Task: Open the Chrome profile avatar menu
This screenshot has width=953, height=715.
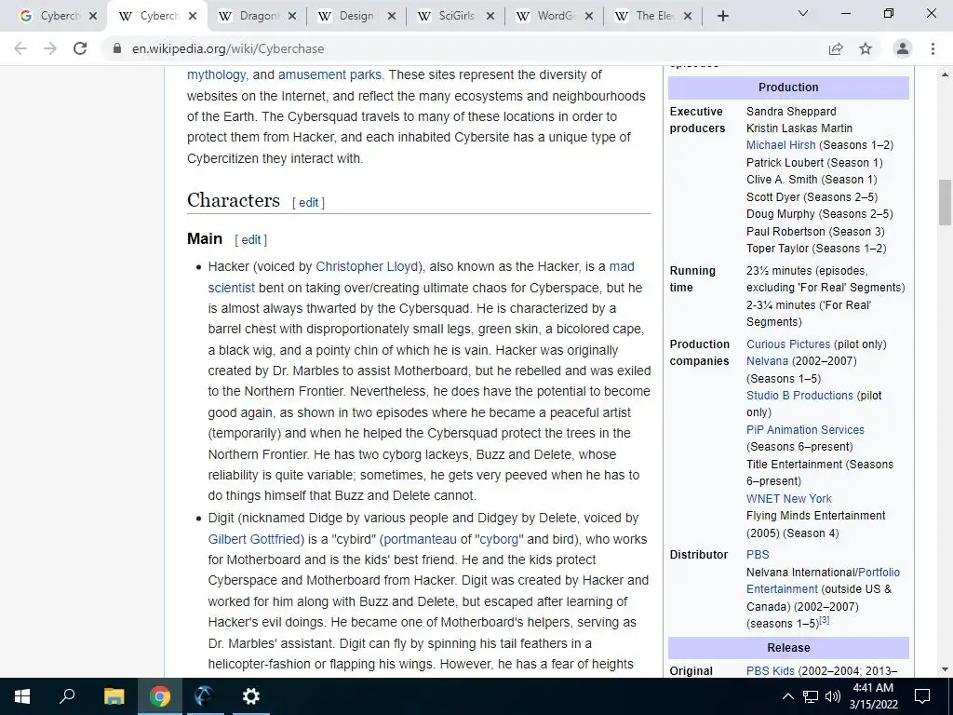Action: tap(903, 48)
